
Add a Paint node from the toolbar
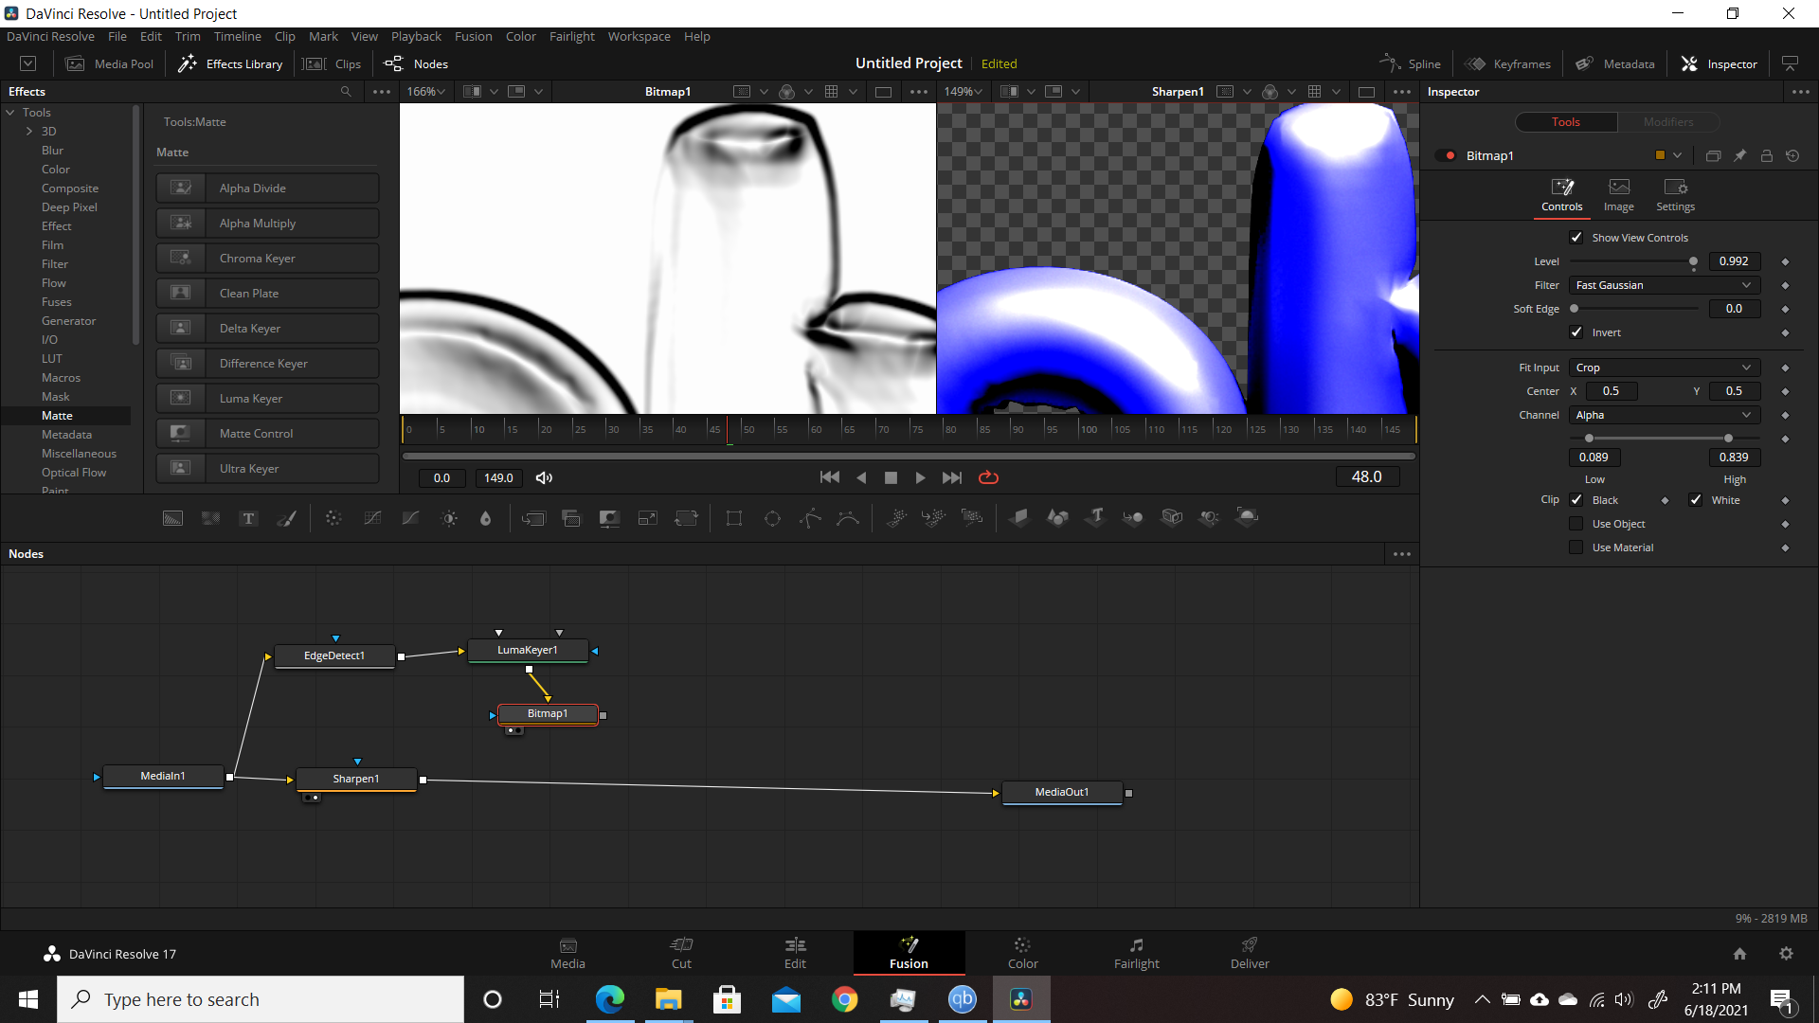286,518
